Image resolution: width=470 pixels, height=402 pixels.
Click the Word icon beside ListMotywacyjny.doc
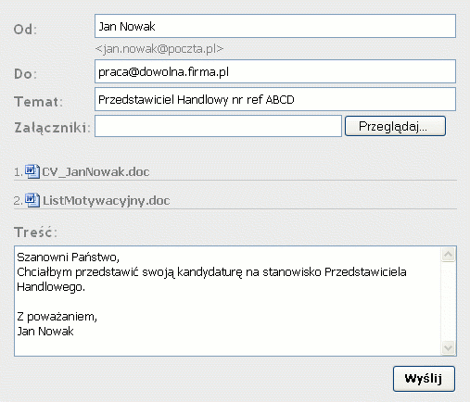pyautogui.click(x=32, y=200)
